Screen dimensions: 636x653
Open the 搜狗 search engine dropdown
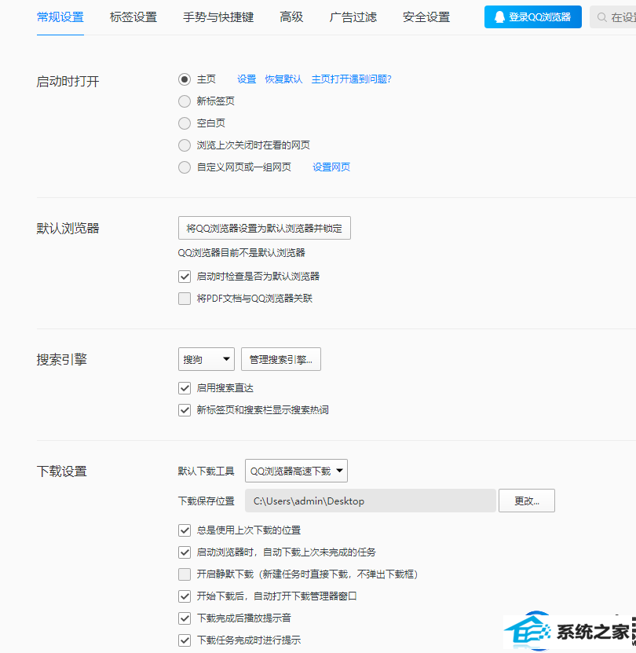[207, 359]
